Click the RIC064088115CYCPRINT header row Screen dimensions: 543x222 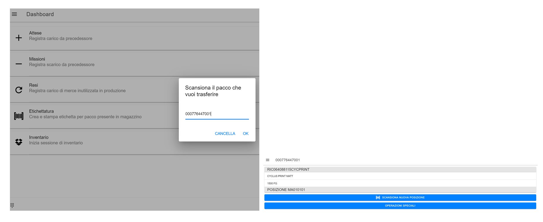click(x=400, y=169)
